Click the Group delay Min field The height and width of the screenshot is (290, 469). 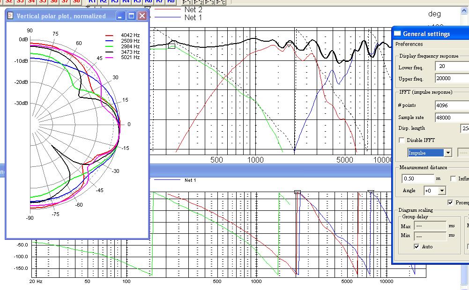click(430, 236)
